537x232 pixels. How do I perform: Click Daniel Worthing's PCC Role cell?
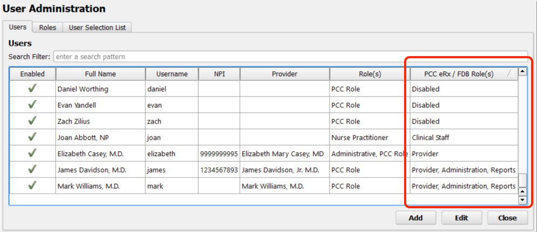click(370, 89)
